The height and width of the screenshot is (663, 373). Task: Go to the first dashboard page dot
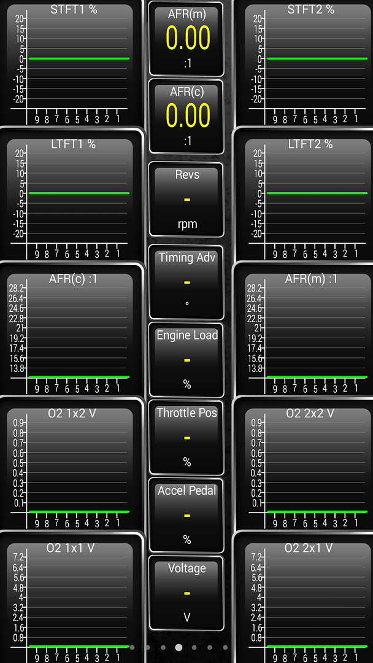point(132,647)
